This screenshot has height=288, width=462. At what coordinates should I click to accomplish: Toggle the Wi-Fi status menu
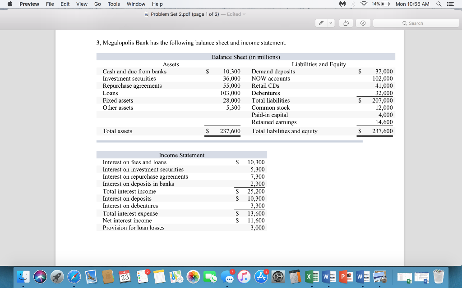[364, 4]
